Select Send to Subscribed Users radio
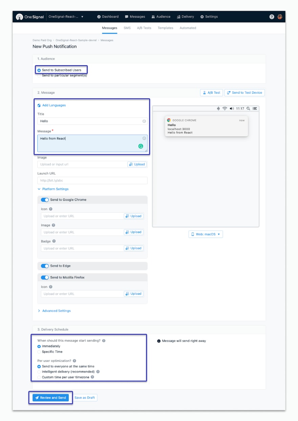The image size is (298, 421). [x=39, y=70]
